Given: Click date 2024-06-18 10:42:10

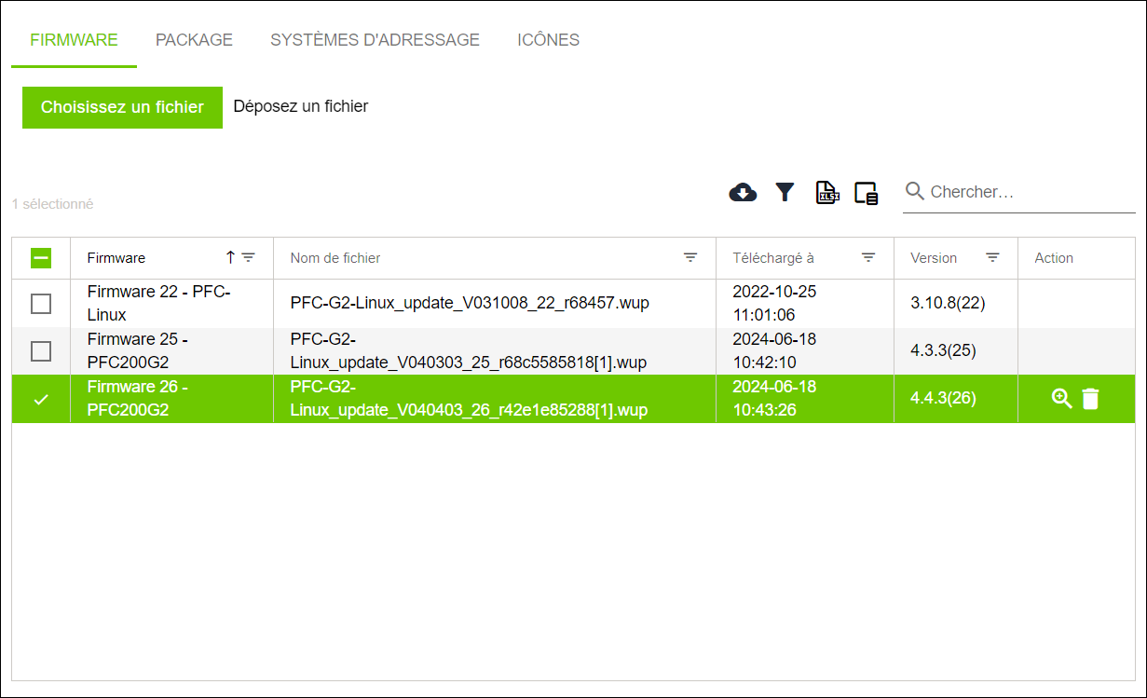Looking at the screenshot, I should tap(774, 350).
